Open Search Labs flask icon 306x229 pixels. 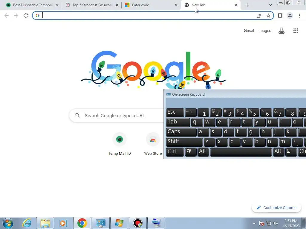[281, 31]
